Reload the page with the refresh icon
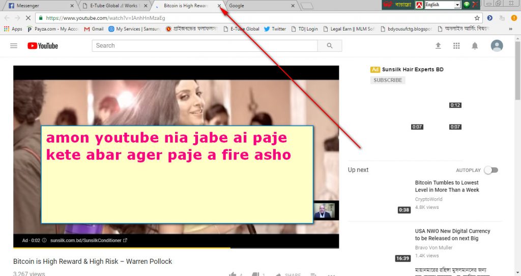Viewport: 521px width, 276px height. coord(30,18)
